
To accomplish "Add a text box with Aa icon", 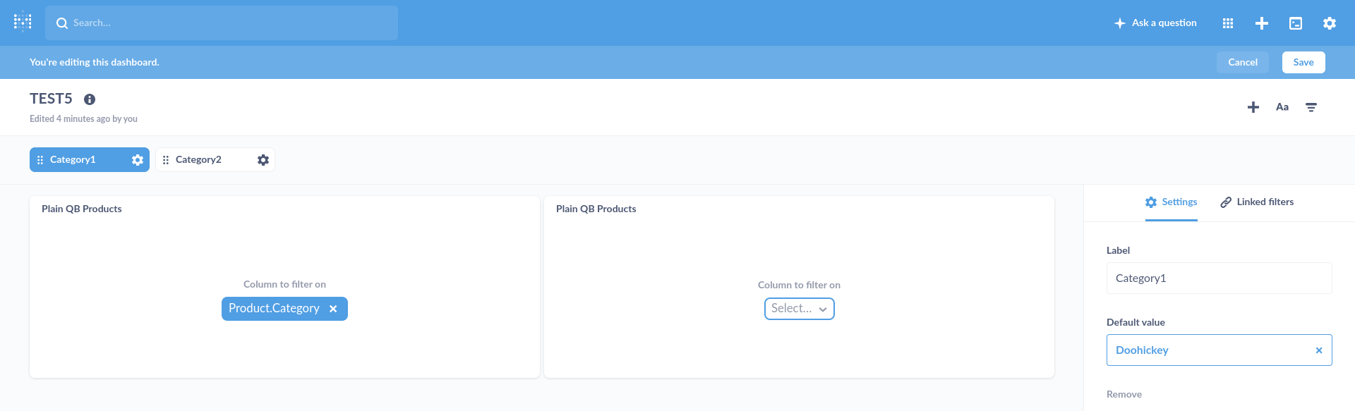I will point(1282,107).
